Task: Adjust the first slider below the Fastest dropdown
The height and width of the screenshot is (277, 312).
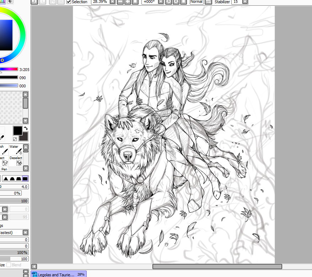Action: [x=14, y=240]
